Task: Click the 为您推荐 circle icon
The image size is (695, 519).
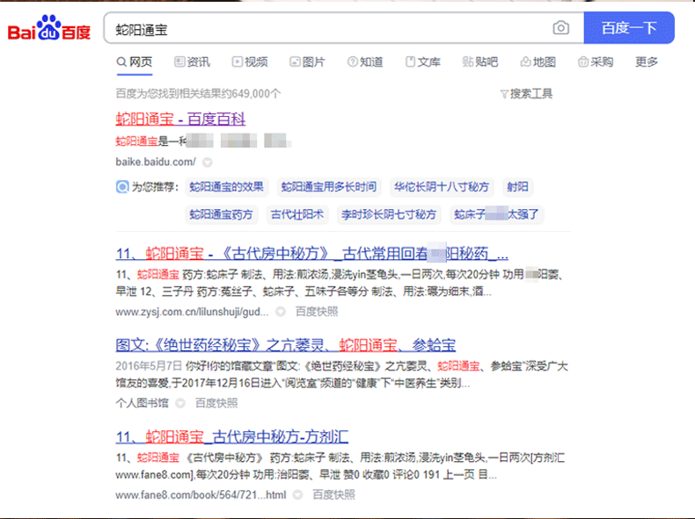Action: point(122,187)
